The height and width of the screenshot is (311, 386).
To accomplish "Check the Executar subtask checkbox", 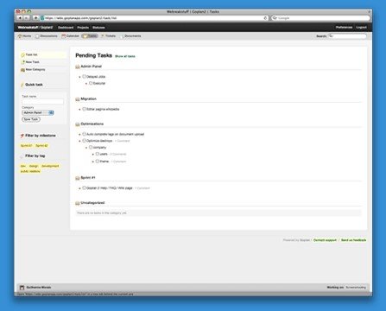I will (91, 83).
